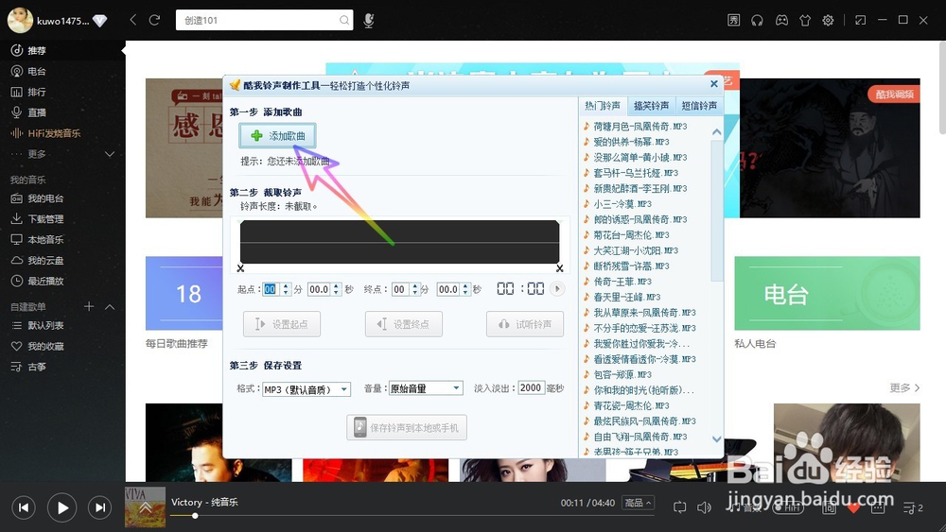Select 青花瓷-周杰伦.MP3 in ringtone list

click(x=631, y=405)
